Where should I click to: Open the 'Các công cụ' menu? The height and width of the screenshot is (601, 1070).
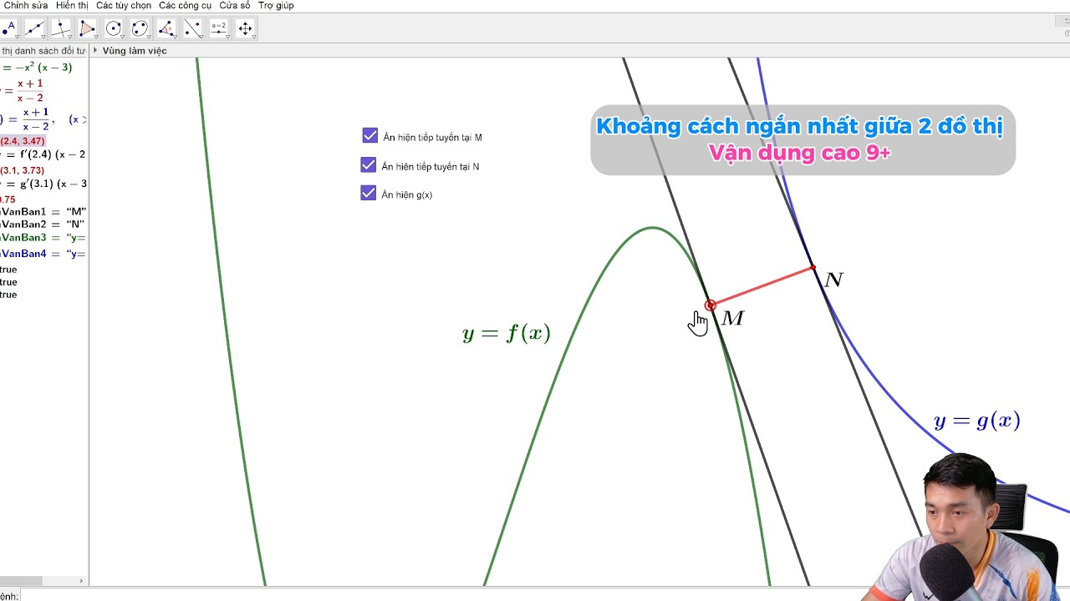pos(185,6)
